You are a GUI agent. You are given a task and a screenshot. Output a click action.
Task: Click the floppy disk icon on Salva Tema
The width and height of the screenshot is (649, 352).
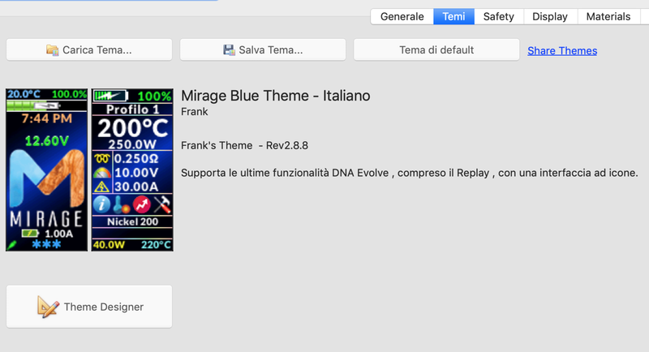click(229, 50)
